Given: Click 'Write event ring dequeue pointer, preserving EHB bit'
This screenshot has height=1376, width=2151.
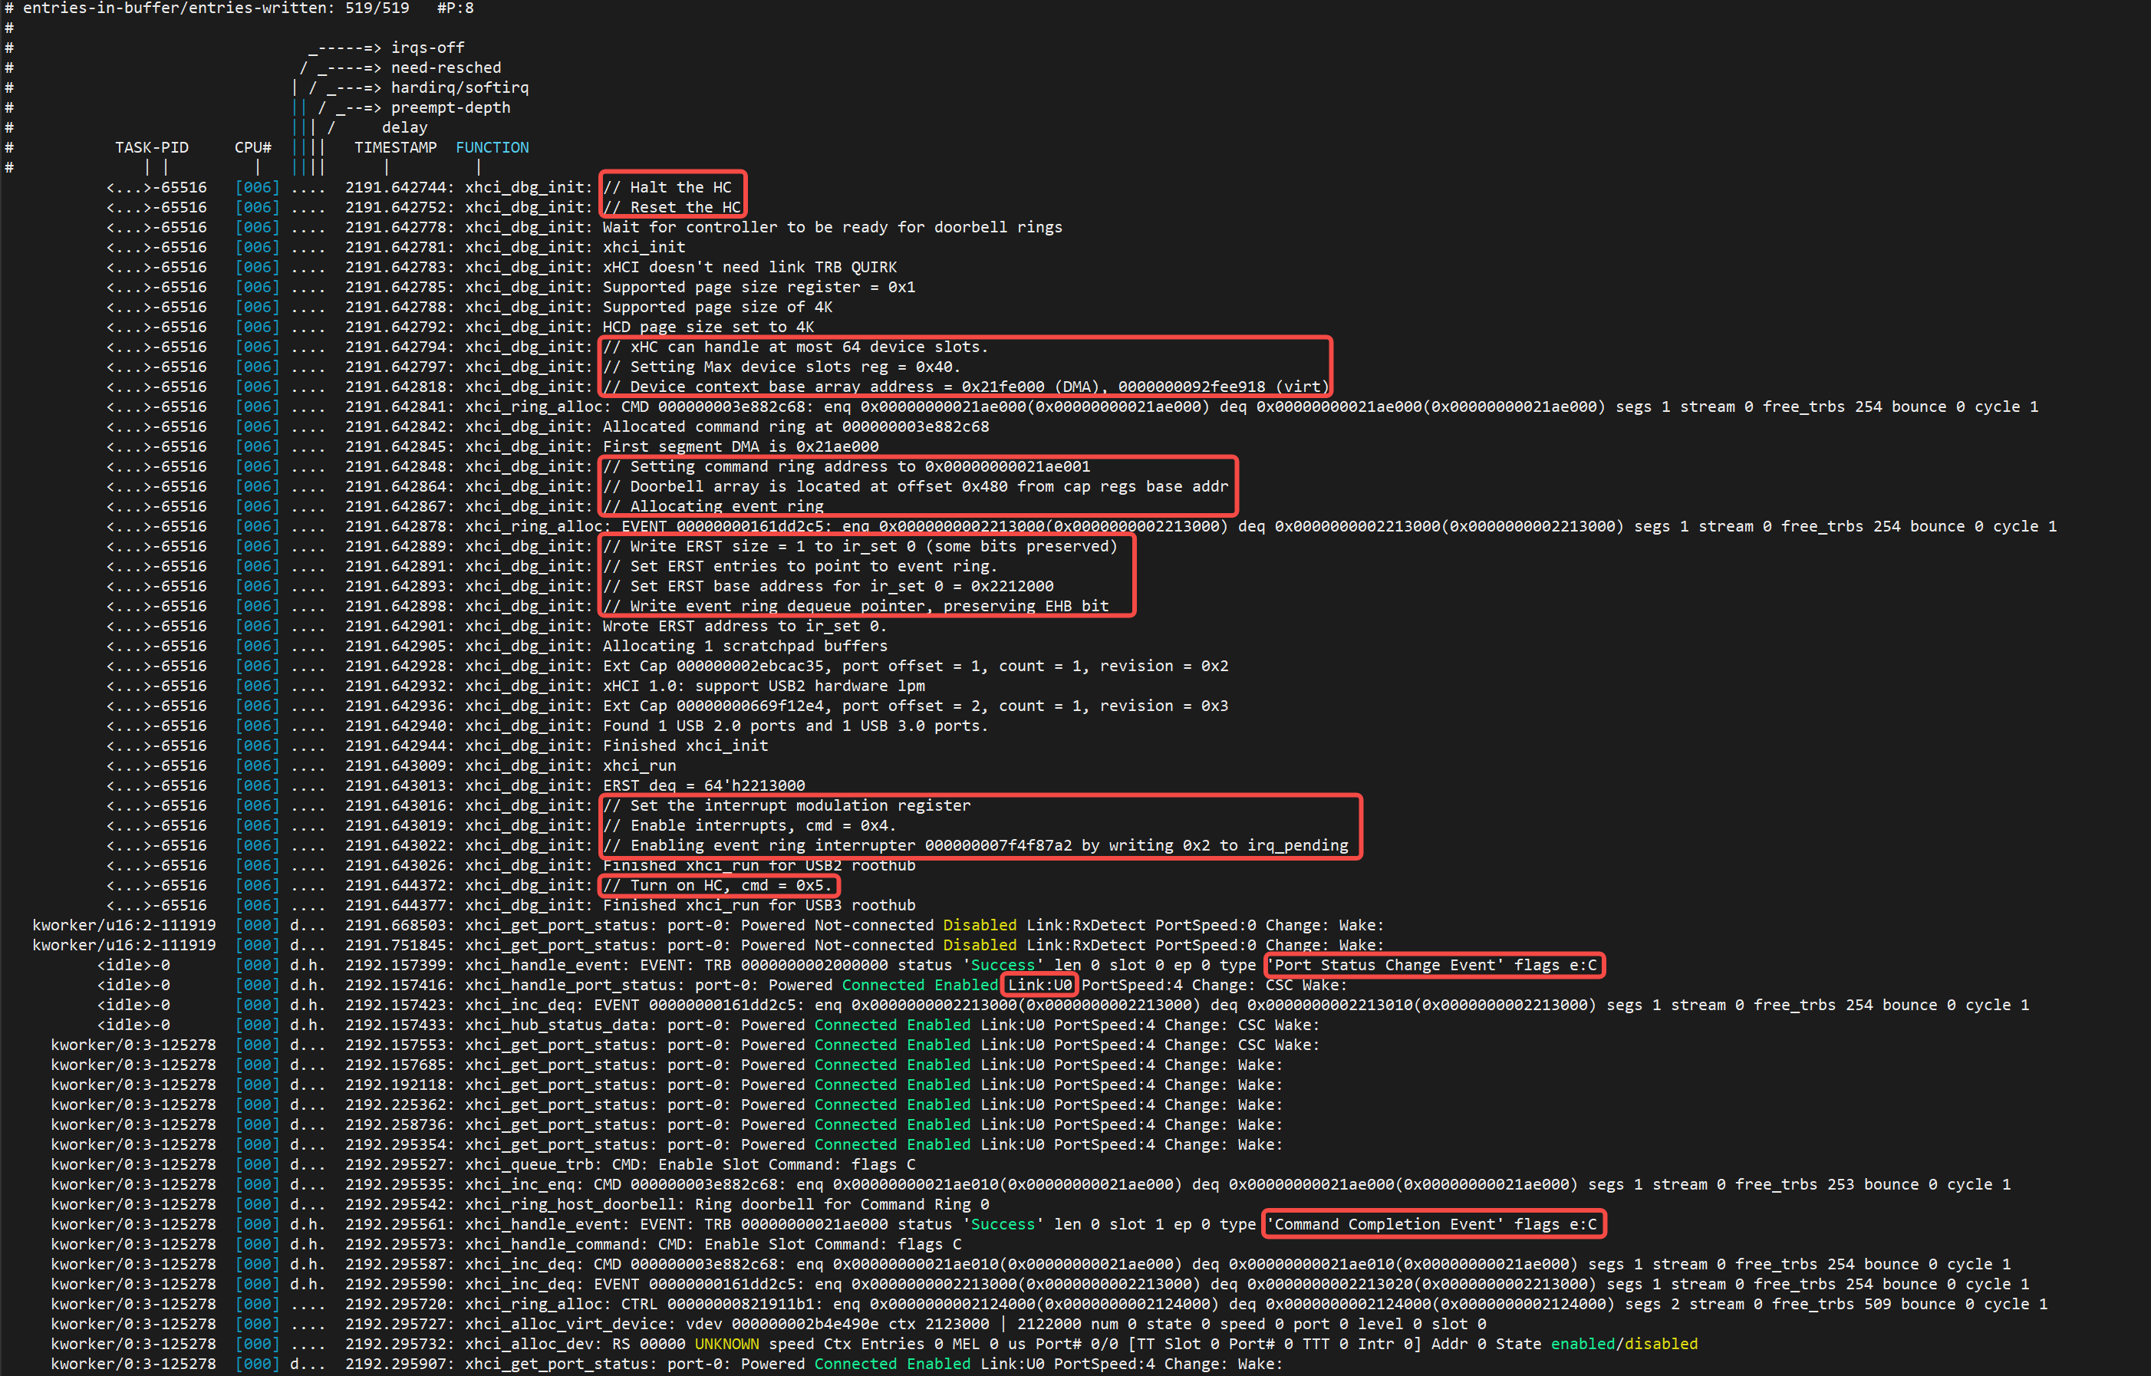Looking at the screenshot, I should click(x=855, y=607).
